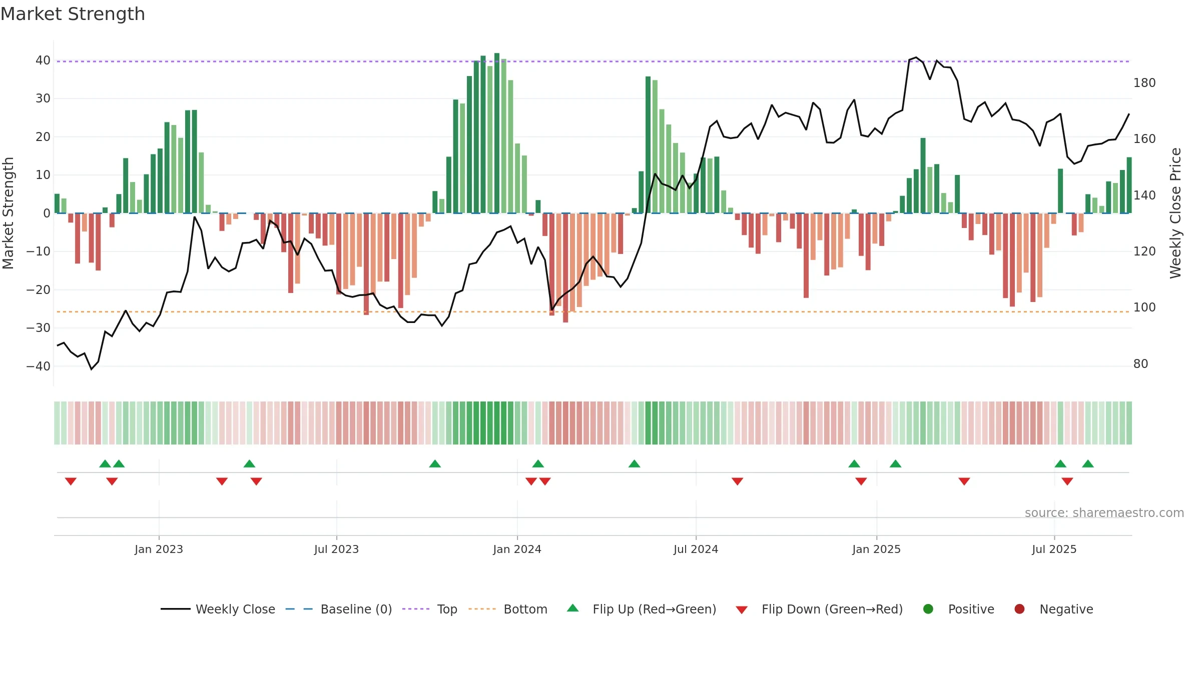Click the 30 tick on left axis
The width and height of the screenshot is (1201, 675).
pyautogui.click(x=43, y=98)
